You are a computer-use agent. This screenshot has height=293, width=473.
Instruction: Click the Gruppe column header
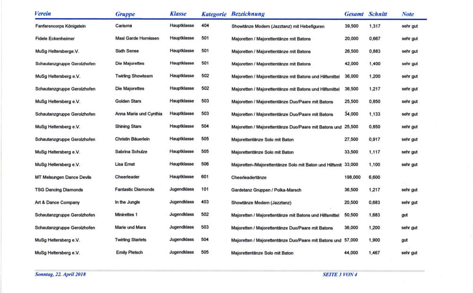[125, 14]
